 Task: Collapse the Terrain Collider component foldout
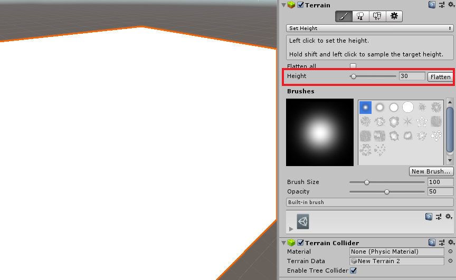(x=283, y=243)
